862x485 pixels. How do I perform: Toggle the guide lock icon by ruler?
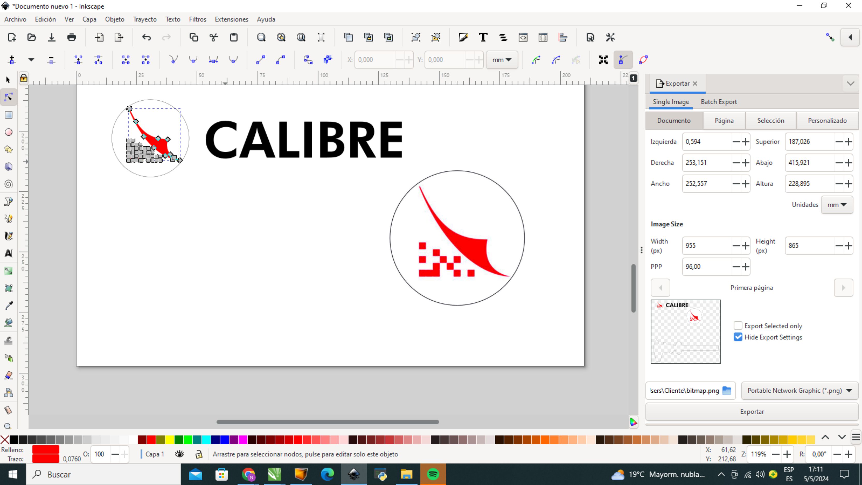24,78
